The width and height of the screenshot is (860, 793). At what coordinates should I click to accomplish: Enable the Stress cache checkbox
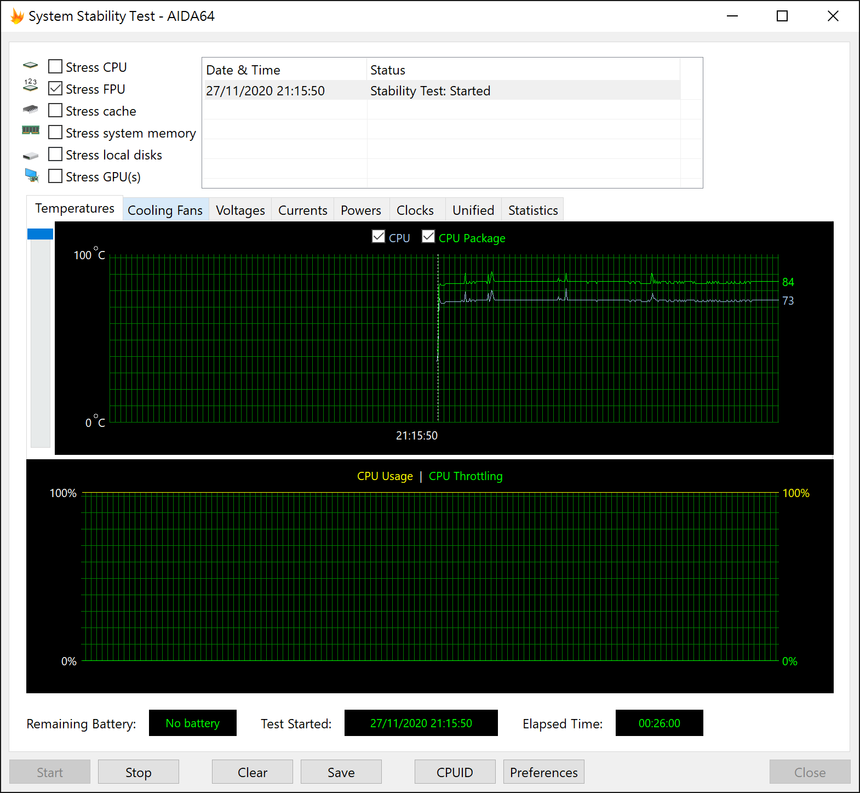[55, 110]
